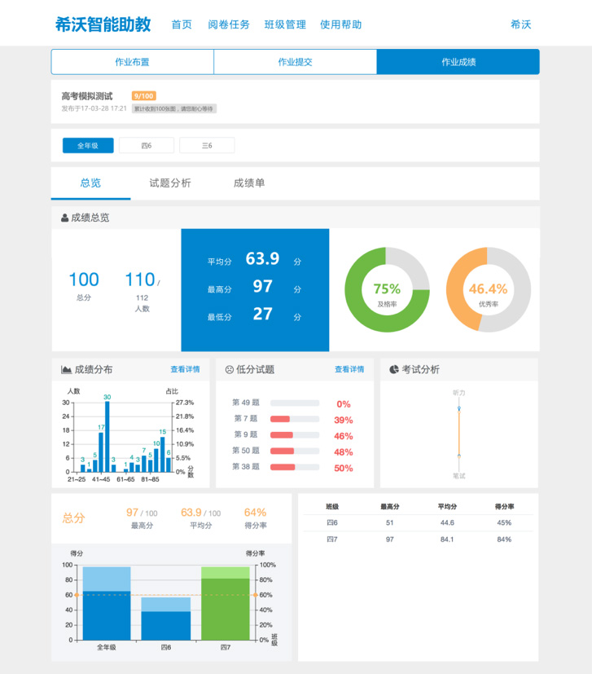
Task: Open the 作业布置 tab
Action: 132,62
